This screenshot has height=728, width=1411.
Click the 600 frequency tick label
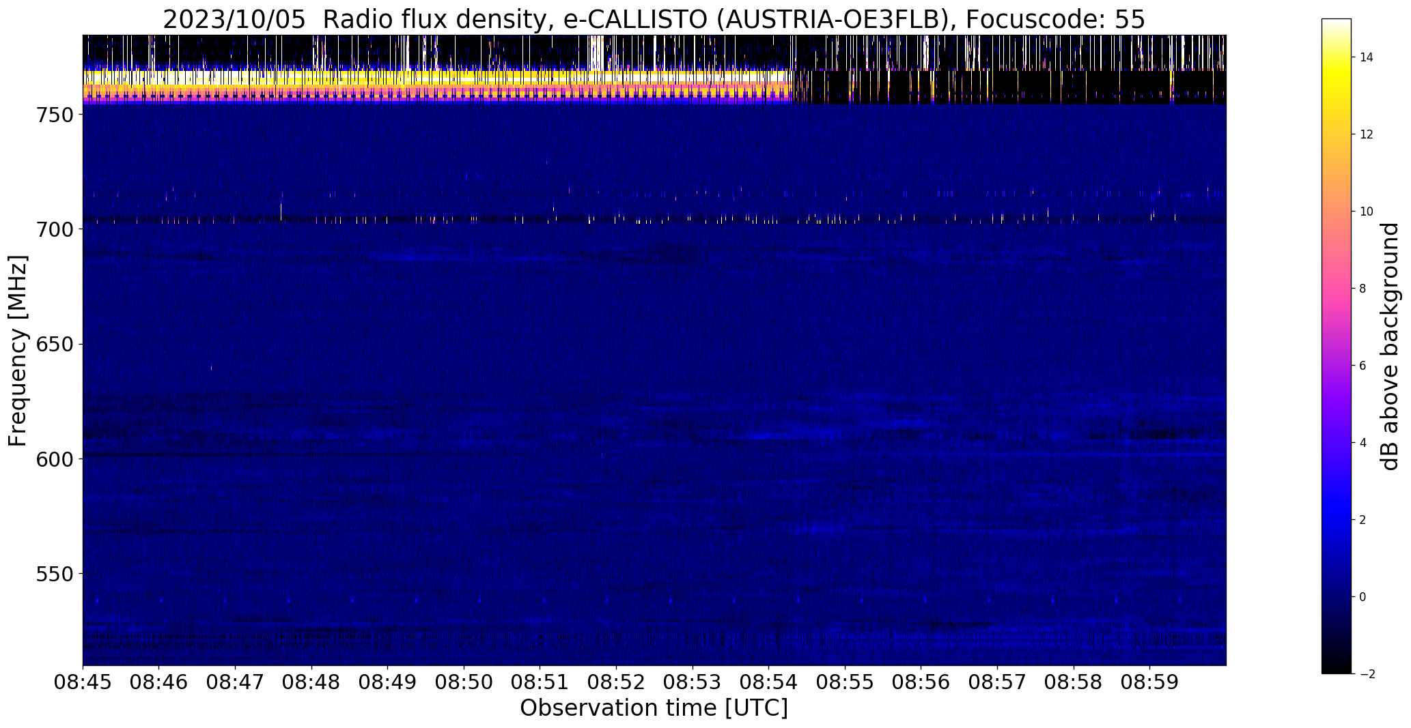coord(54,458)
